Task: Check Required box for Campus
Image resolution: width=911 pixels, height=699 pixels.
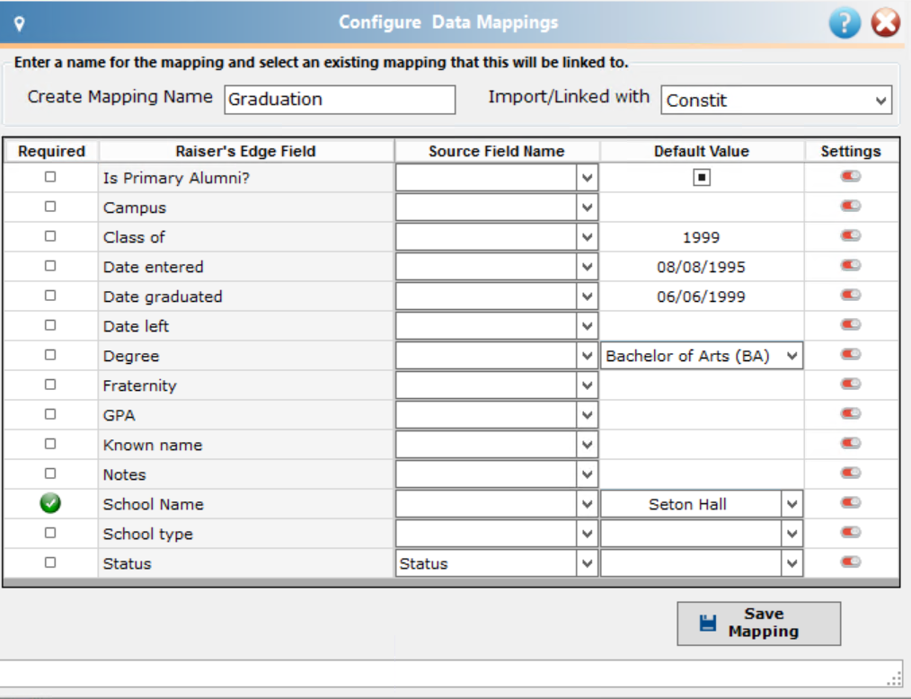Action: tap(50, 207)
